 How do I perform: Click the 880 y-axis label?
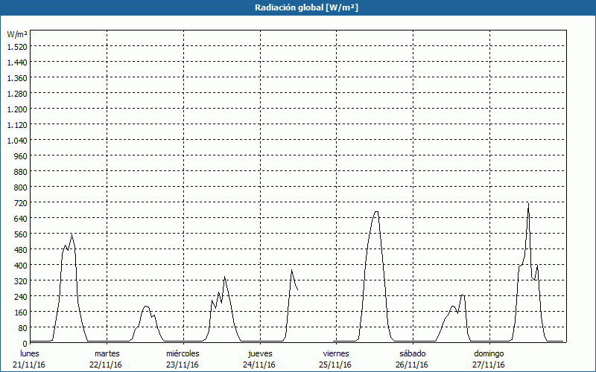(21, 172)
